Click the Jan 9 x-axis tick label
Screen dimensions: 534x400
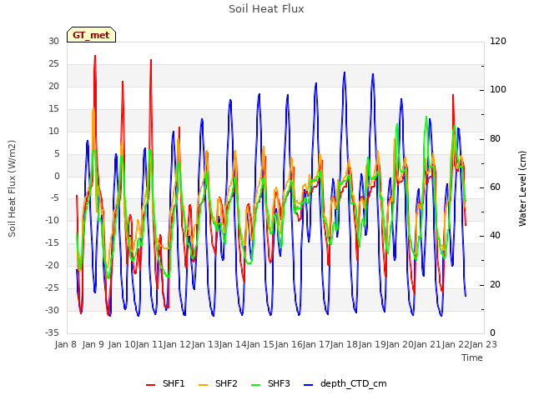(x=93, y=344)
